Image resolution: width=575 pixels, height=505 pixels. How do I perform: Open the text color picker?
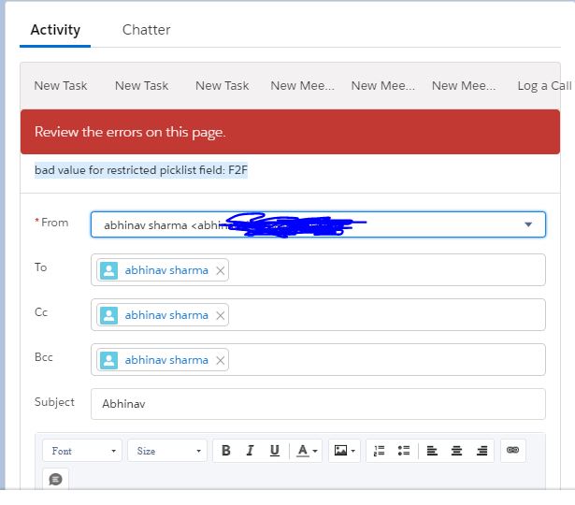click(x=308, y=451)
